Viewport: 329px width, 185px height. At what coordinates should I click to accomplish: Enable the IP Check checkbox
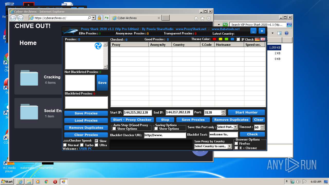238,39
